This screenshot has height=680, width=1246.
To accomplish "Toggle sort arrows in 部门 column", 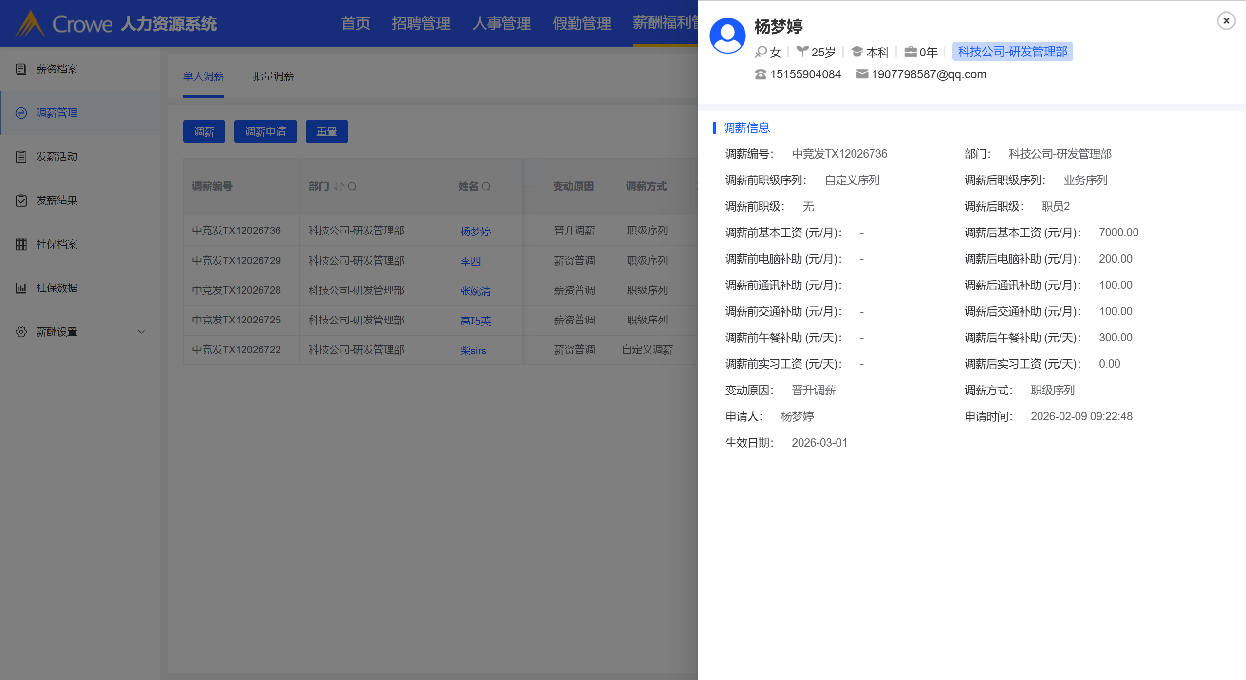I will (339, 187).
